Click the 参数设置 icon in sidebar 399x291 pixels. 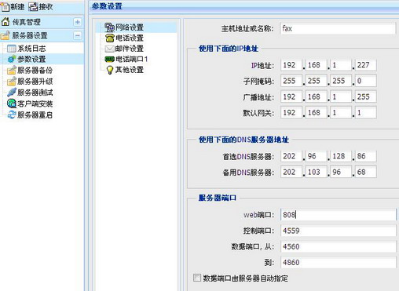point(12,59)
